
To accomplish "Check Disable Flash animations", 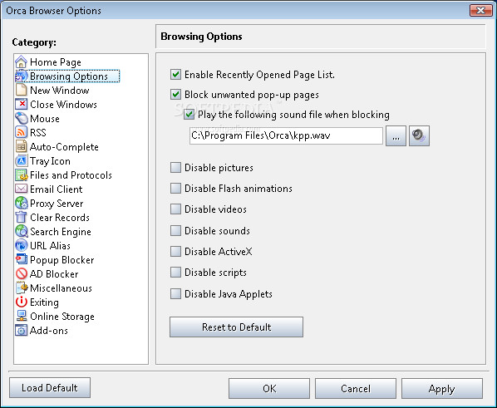I will tap(175, 189).
